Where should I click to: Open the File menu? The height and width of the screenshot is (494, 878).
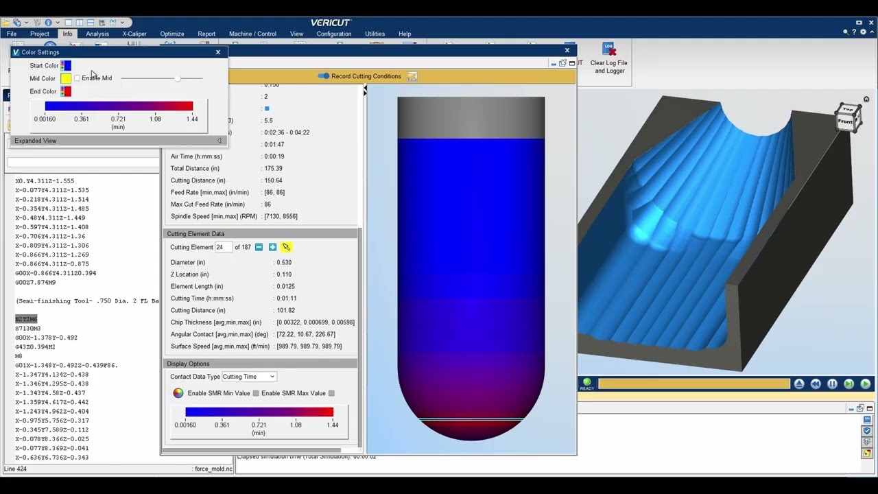[x=12, y=34]
